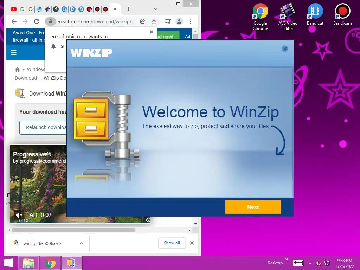
Task: Switch to the first Google tab in Chrome
Action: 22,9
